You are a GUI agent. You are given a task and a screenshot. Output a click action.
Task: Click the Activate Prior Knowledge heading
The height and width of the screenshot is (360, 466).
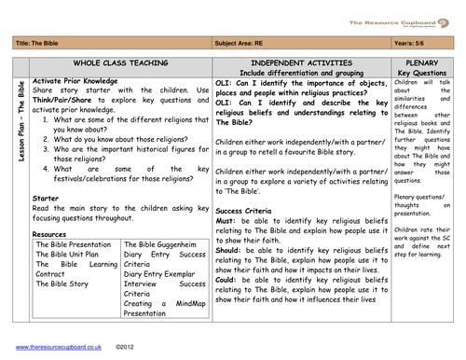tap(75, 81)
